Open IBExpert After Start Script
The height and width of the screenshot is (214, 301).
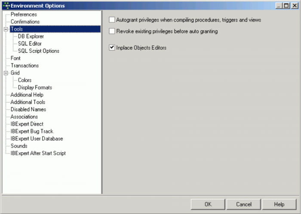tap(38, 153)
